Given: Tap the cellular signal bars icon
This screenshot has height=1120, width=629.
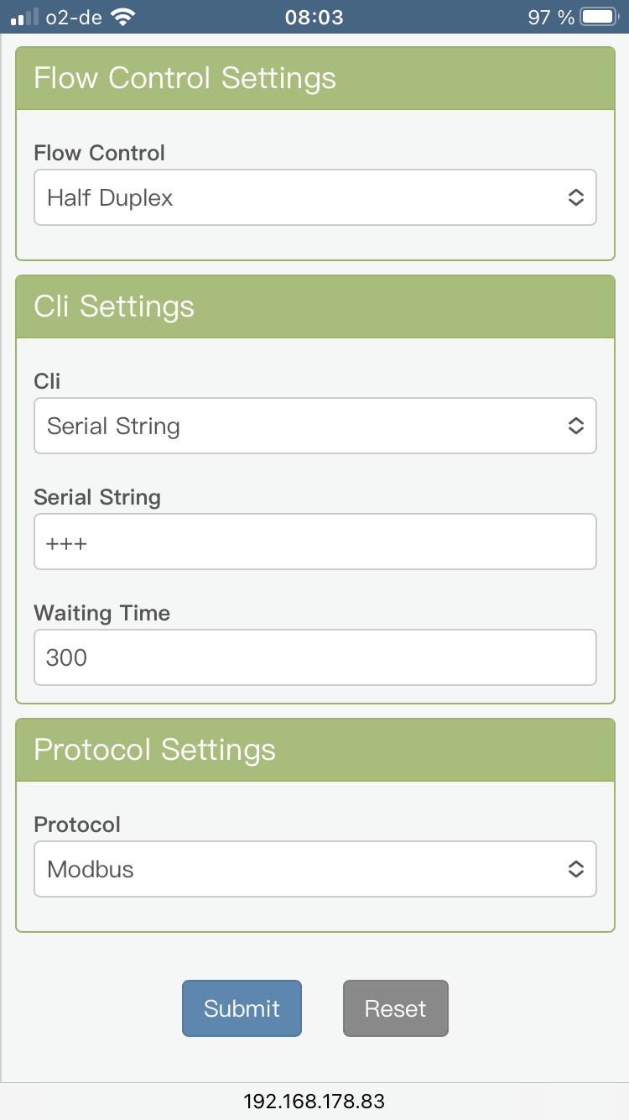Looking at the screenshot, I should (x=24, y=17).
